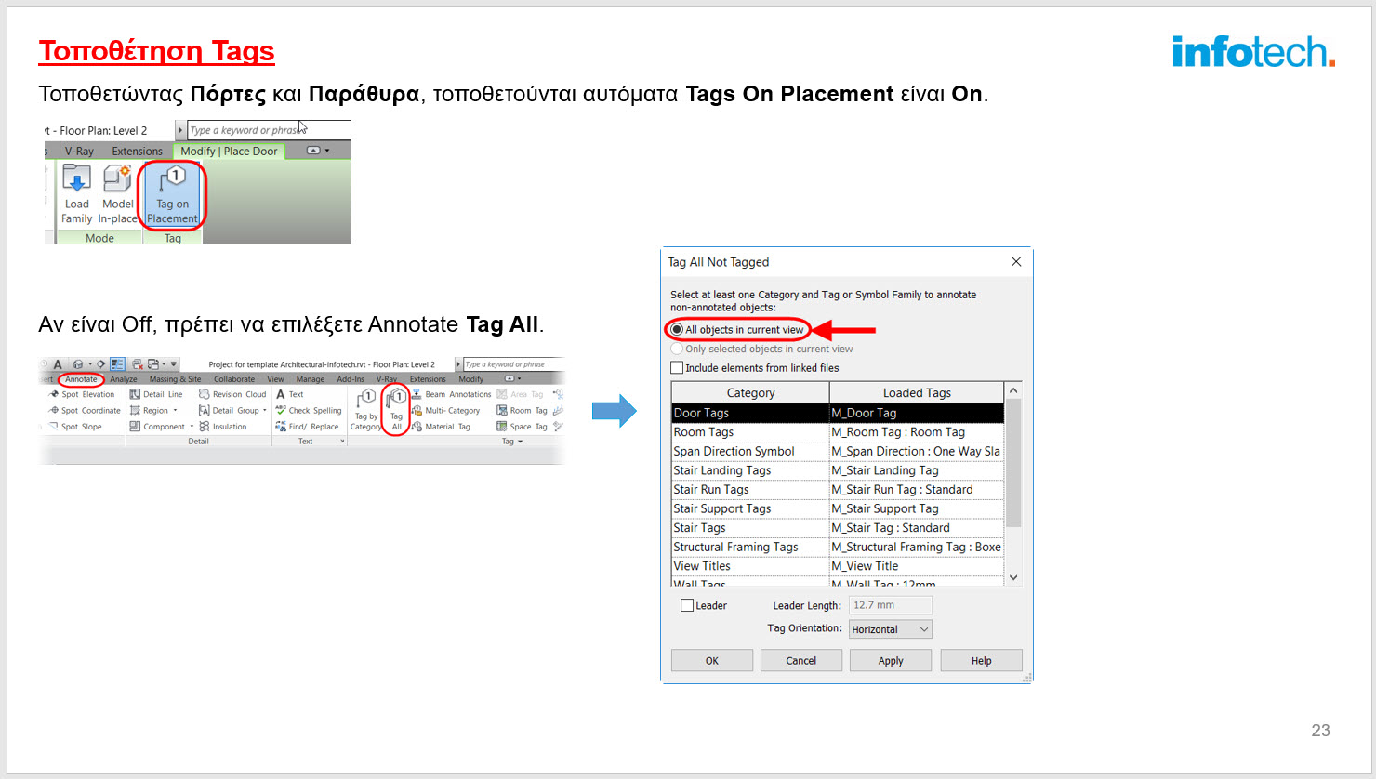
Task: Open Find/Replace
Action: (307, 427)
